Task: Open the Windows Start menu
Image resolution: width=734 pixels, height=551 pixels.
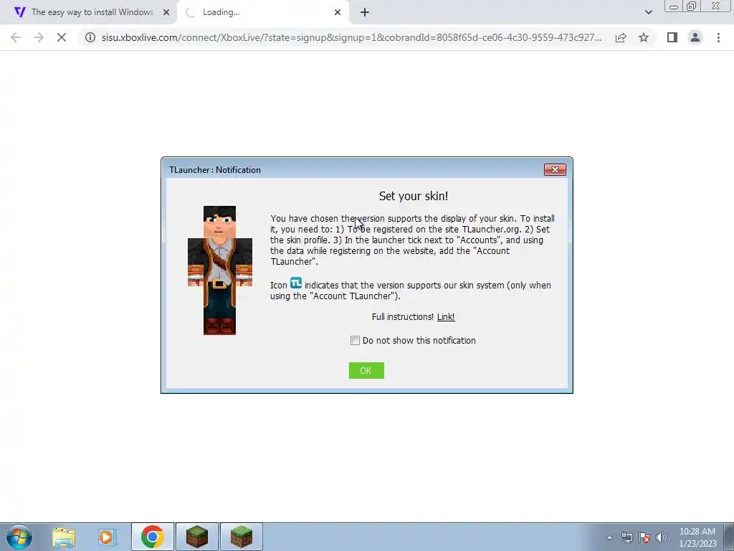Action: click(x=19, y=537)
